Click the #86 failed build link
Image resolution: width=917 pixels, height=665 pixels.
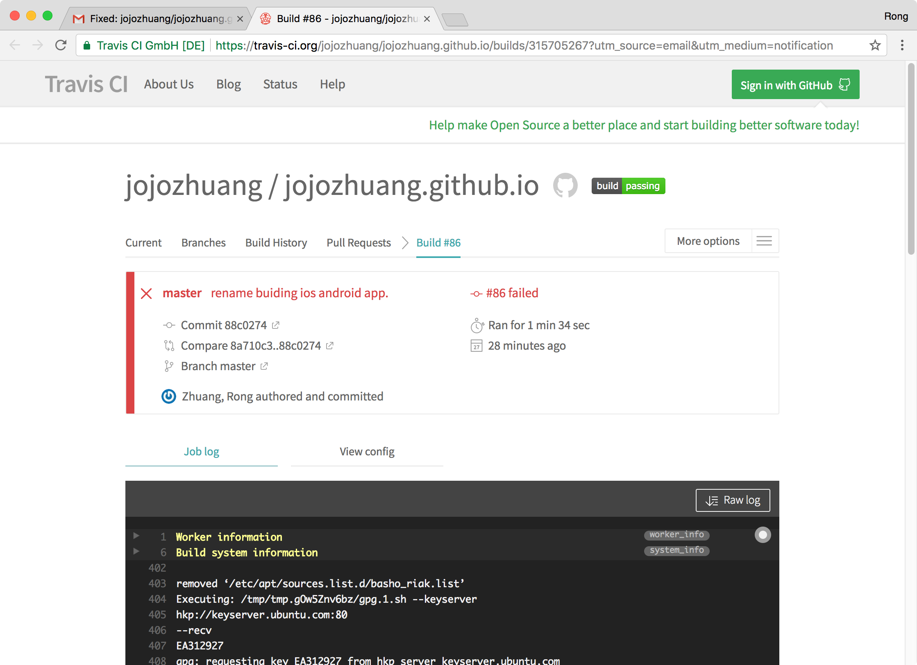(x=512, y=293)
